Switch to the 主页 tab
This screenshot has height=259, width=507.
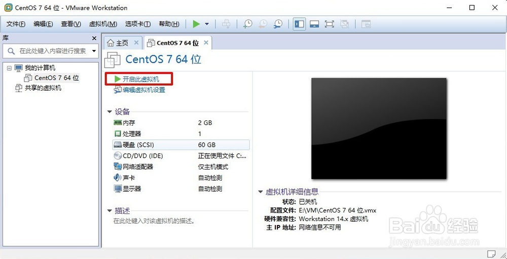click(x=122, y=43)
